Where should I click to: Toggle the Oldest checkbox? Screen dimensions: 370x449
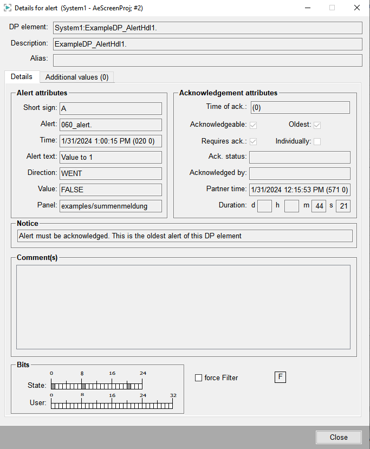[317, 125]
